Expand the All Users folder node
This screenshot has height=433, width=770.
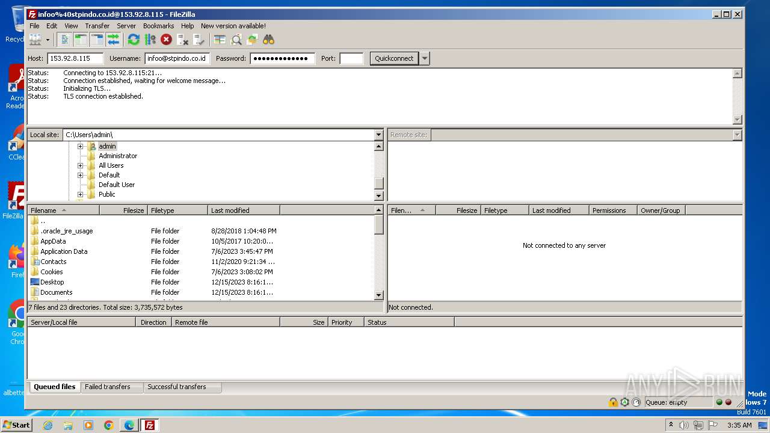(80, 165)
